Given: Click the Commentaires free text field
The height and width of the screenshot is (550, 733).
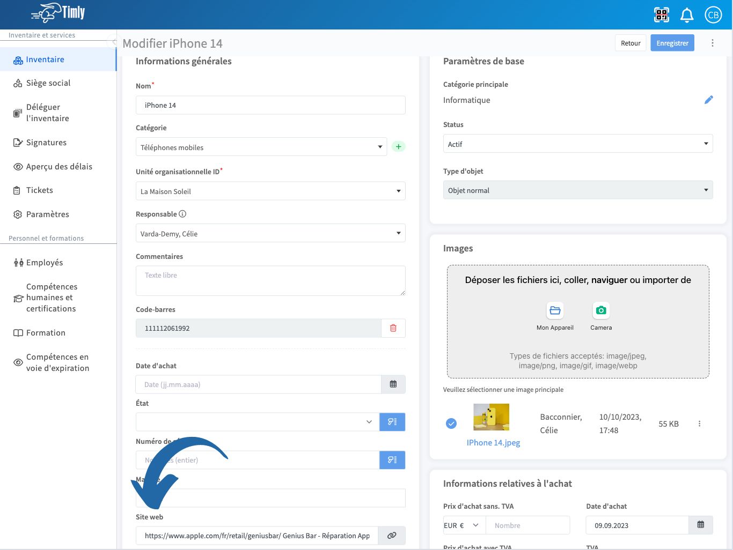Looking at the screenshot, I should [x=270, y=280].
